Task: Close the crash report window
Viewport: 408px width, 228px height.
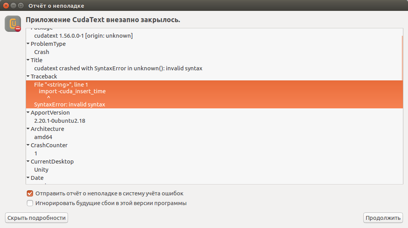Action: click(6, 6)
